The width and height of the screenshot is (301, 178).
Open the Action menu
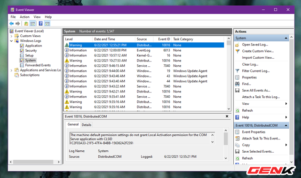24,17
